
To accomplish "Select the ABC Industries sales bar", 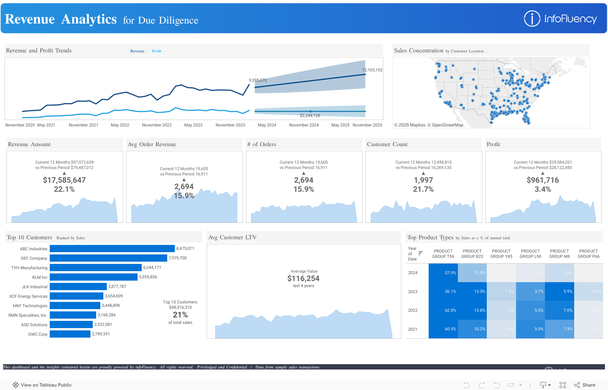I will point(112,249).
